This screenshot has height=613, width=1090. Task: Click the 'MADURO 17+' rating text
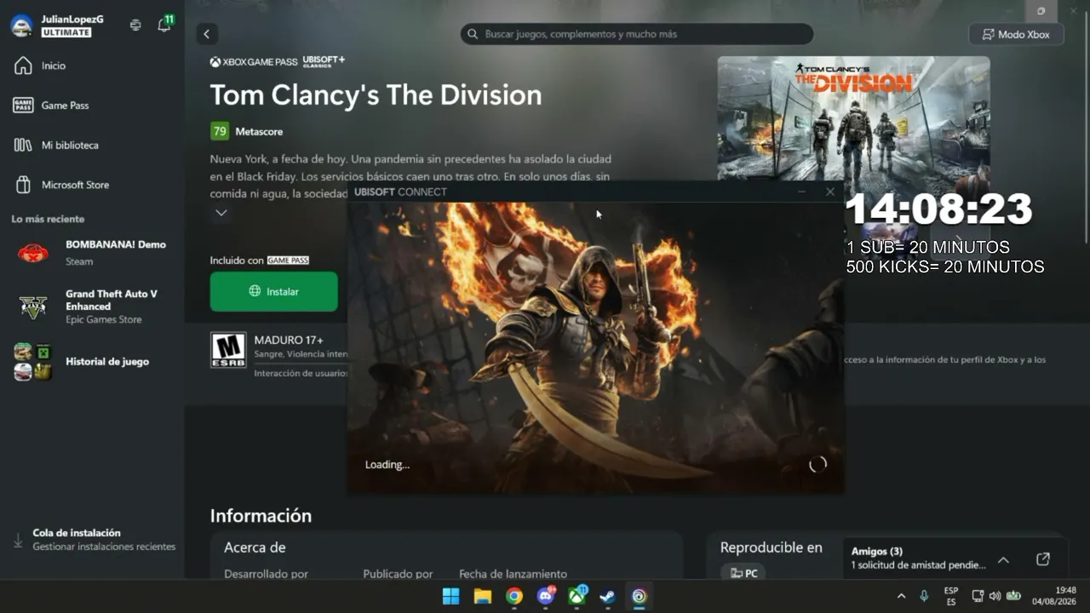click(x=289, y=341)
